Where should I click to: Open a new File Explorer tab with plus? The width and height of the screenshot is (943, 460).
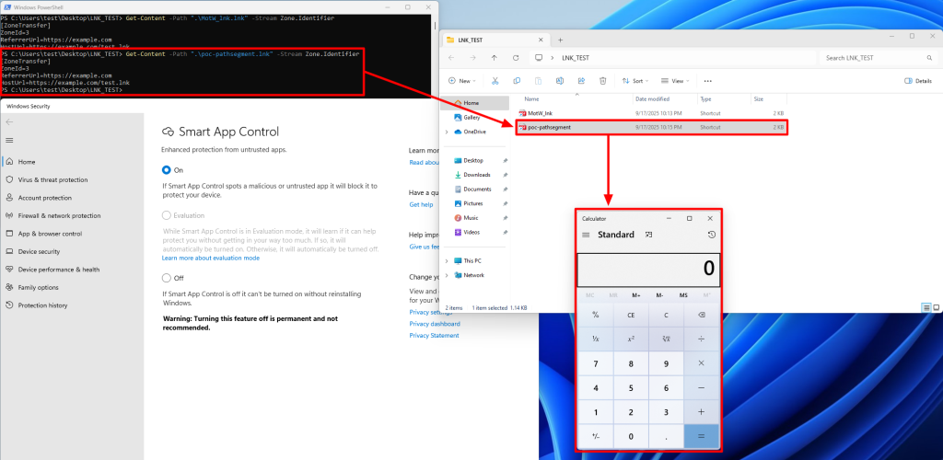560,40
